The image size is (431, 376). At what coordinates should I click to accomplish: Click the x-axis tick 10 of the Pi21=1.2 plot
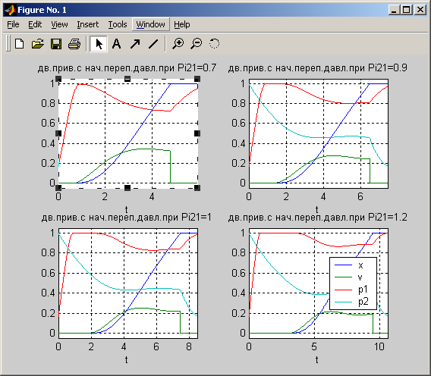coord(379,346)
